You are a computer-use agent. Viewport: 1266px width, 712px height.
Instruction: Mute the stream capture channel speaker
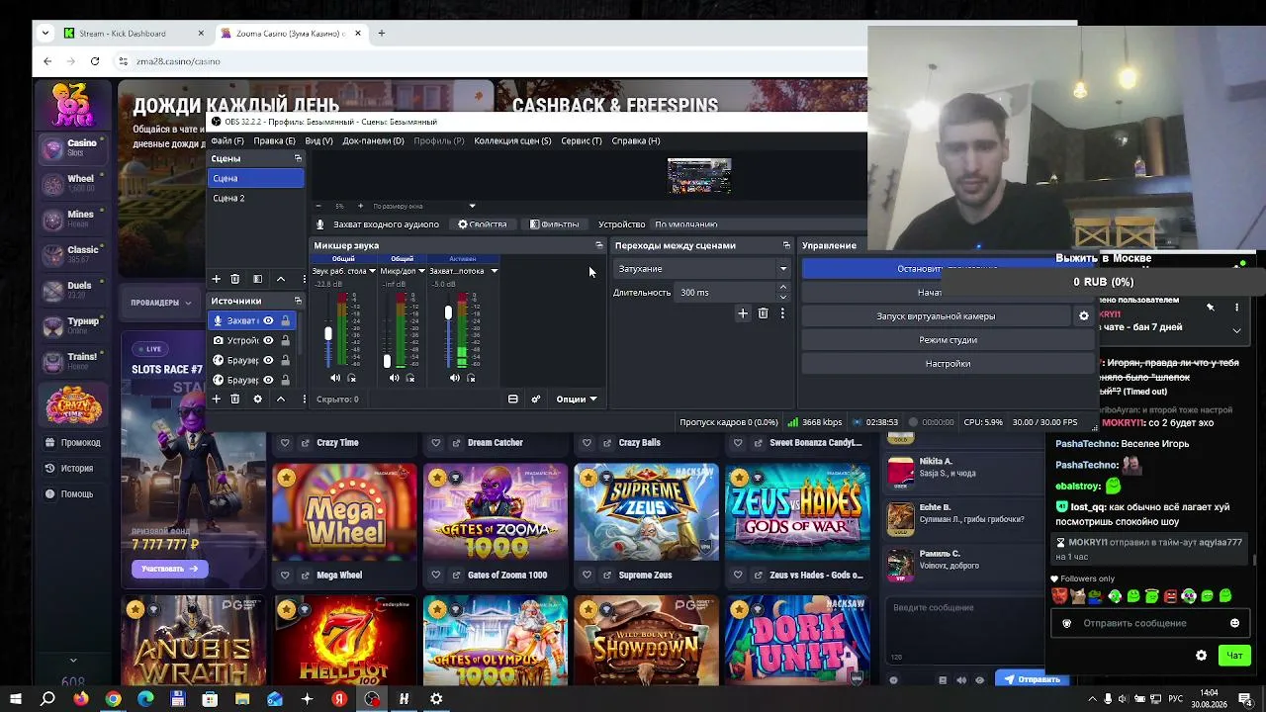point(455,378)
